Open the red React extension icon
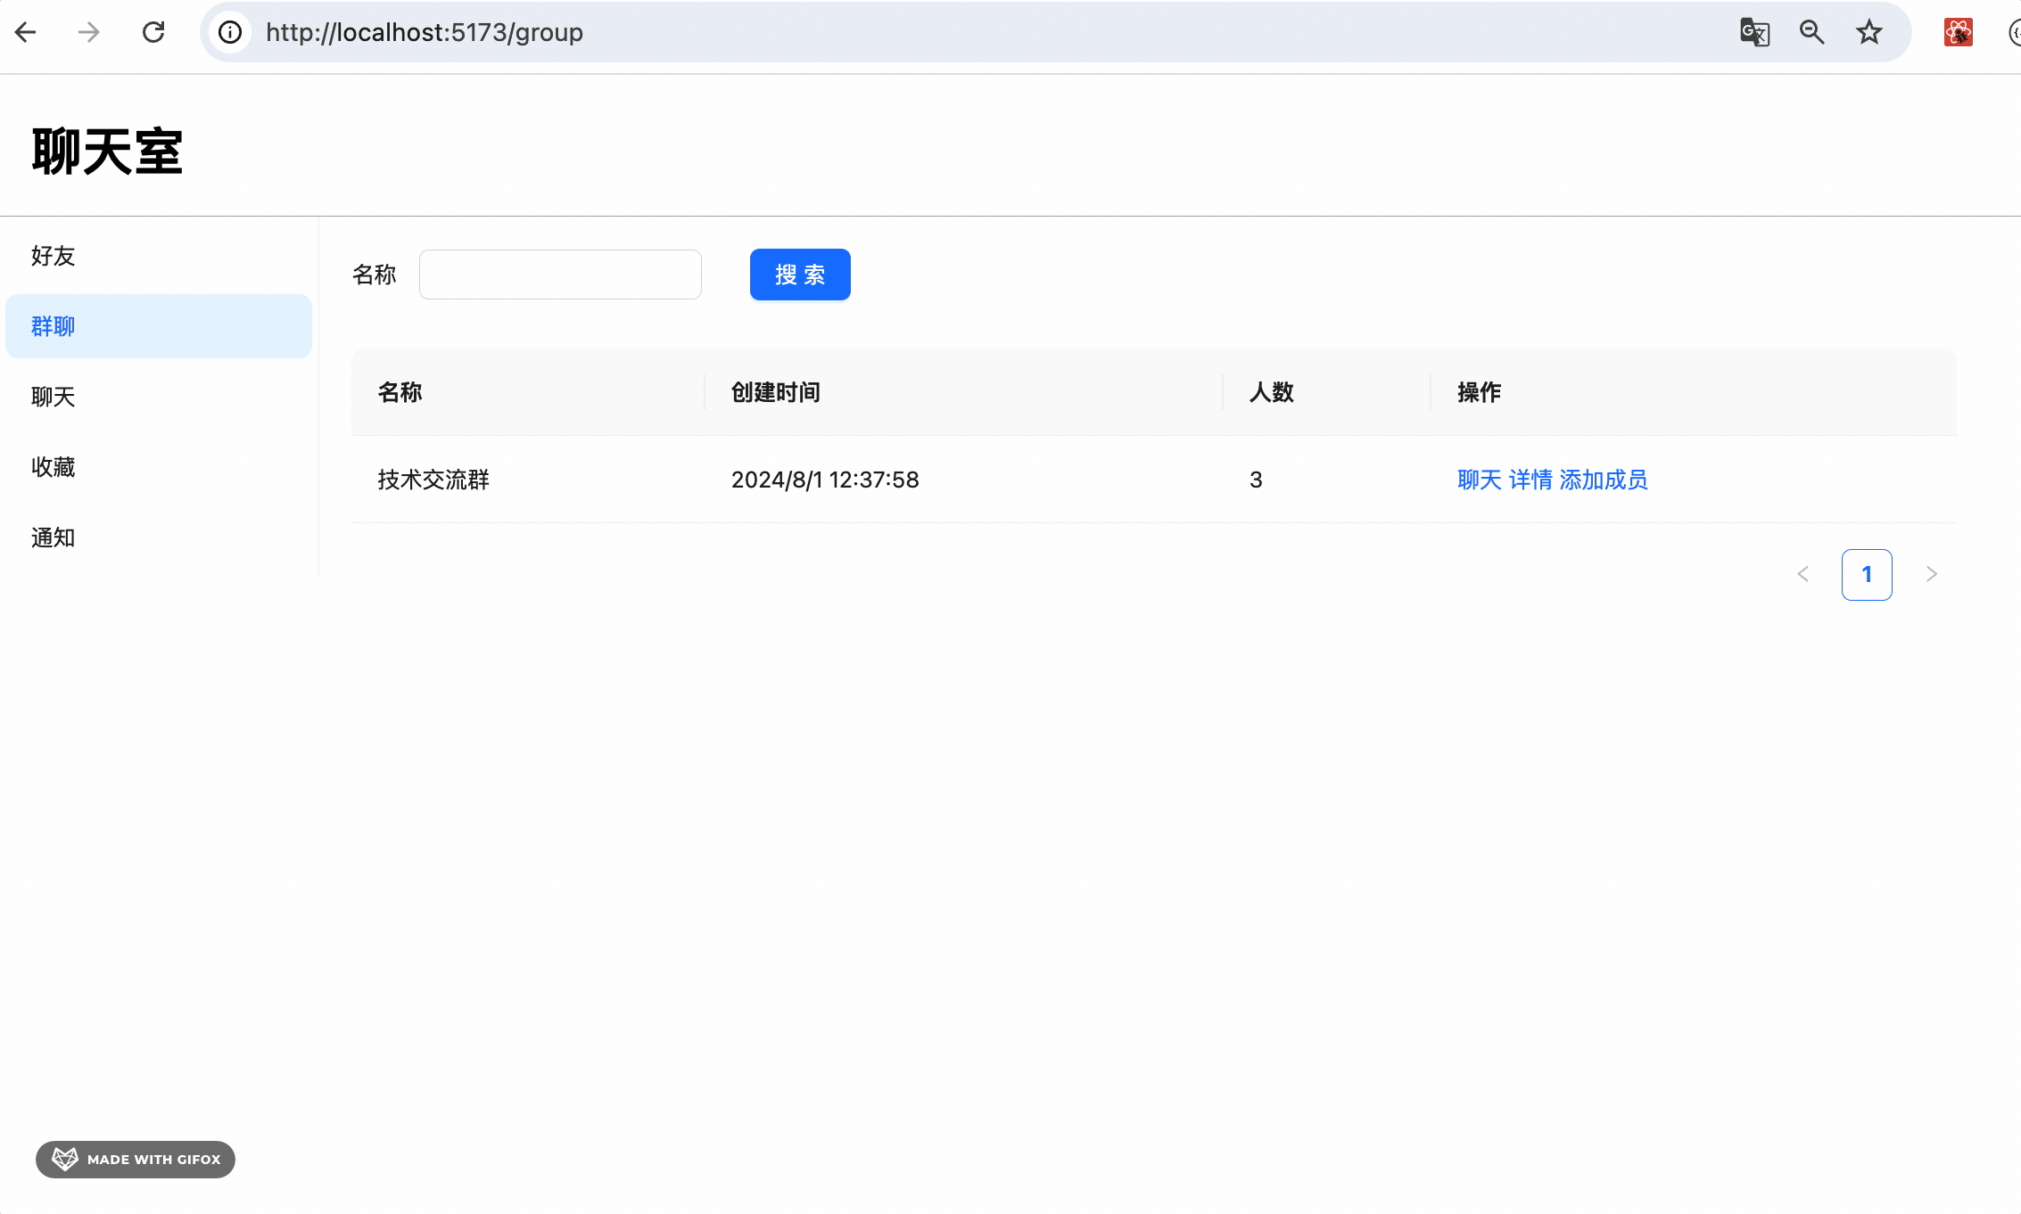Image resolution: width=2021 pixels, height=1214 pixels. point(1958,33)
